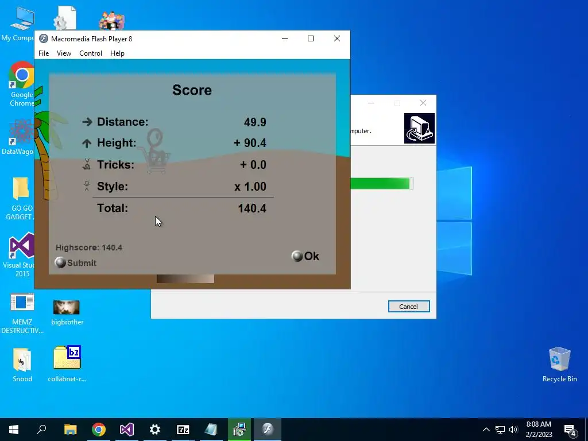
Task: Close the installer window behind Flash Player
Action: [423, 103]
